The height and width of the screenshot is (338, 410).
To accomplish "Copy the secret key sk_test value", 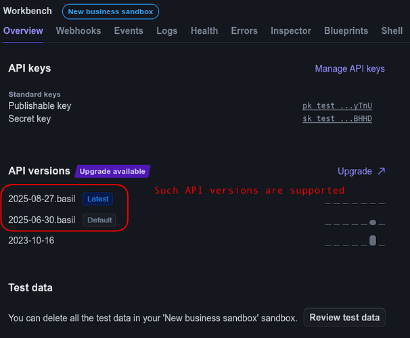I will coord(337,119).
